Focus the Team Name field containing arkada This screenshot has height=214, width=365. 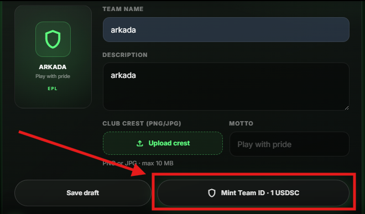coord(226,29)
